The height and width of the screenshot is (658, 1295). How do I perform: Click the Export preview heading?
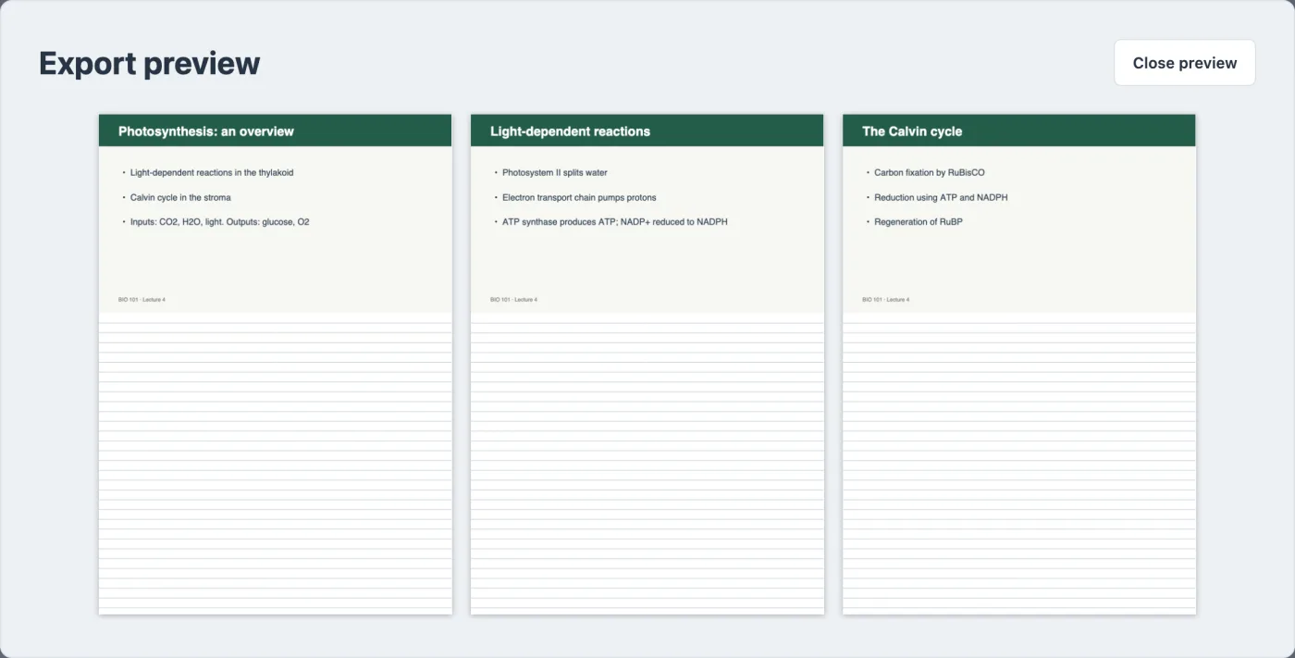(150, 63)
